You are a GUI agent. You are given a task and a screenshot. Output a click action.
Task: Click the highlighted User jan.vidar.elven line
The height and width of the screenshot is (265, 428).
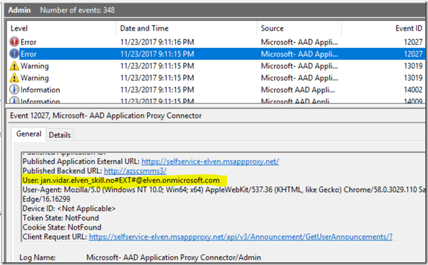[121, 180]
